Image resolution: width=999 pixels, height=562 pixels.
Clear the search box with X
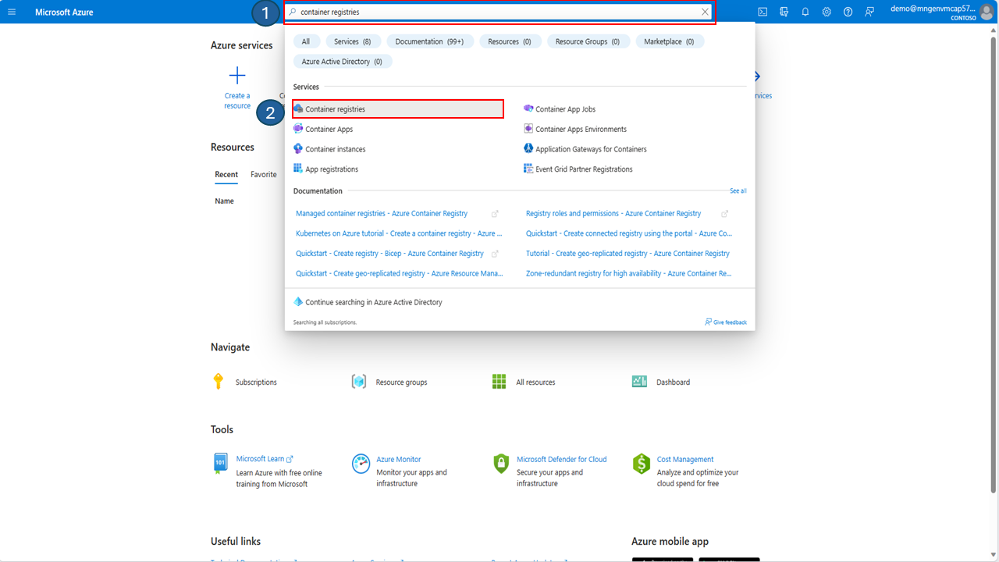(705, 12)
